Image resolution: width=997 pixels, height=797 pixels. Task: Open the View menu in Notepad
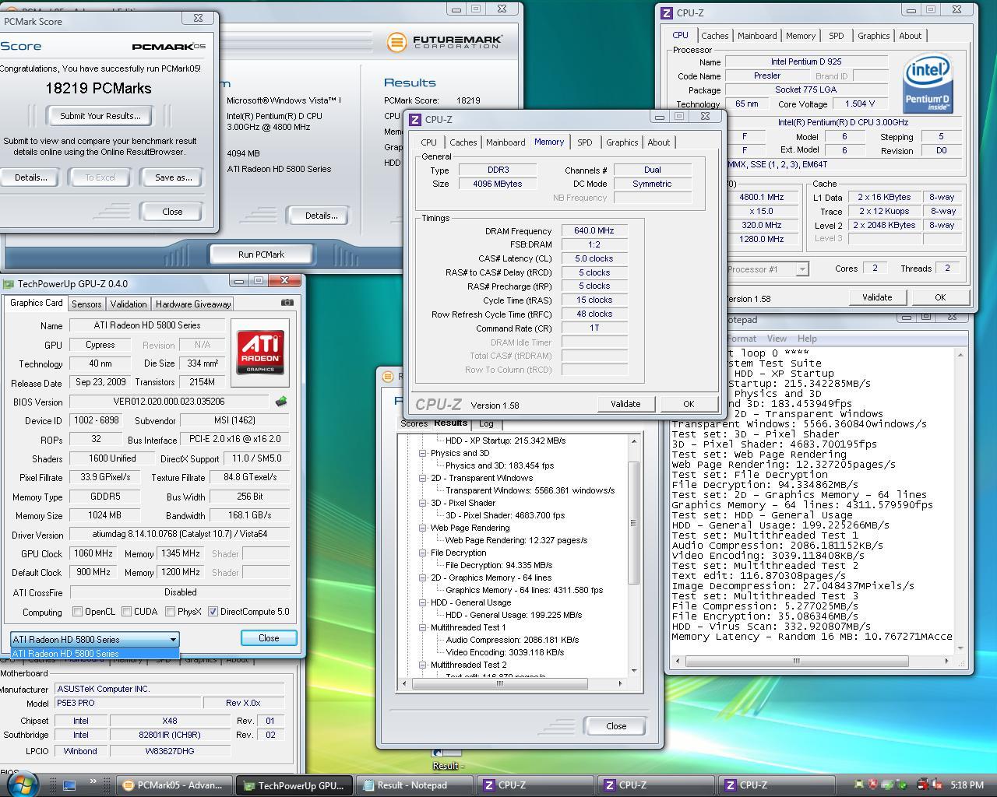[777, 339]
